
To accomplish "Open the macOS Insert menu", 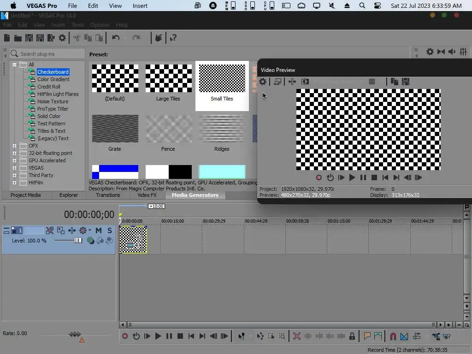I will coord(140,6).
